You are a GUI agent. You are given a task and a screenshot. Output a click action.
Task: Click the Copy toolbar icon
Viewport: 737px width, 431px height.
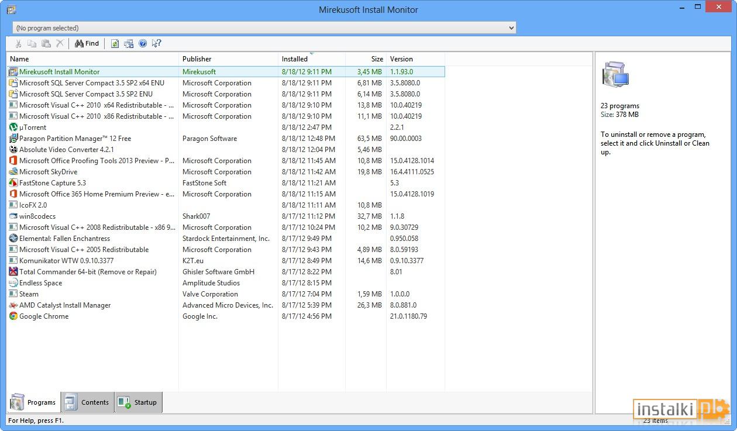click(x=32, y=43)
